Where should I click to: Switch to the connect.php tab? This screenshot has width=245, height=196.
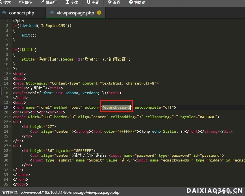(21, 13)
